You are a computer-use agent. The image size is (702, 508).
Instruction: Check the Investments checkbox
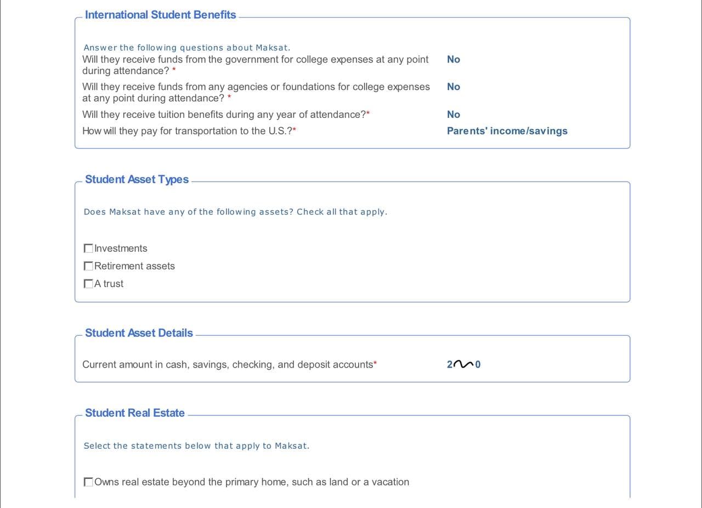[88, 249]
